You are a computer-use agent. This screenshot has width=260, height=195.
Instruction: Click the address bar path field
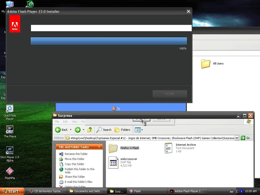[x=150, y=138]
